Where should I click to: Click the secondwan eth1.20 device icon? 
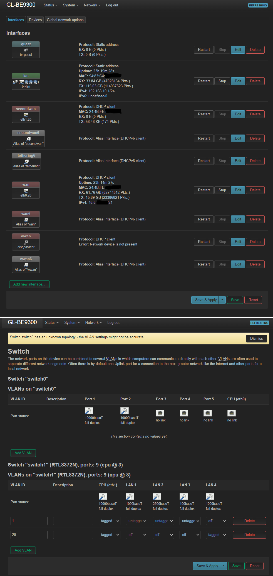coord(26,115)
